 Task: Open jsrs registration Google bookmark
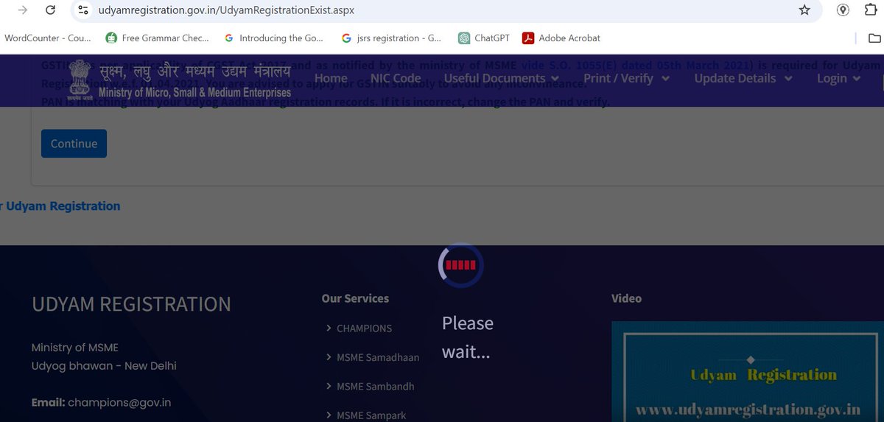click(x=391, y=38)
